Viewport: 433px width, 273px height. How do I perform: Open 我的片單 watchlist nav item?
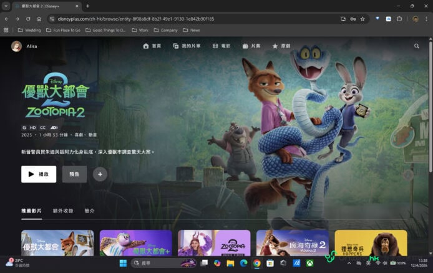coord(187,46)
